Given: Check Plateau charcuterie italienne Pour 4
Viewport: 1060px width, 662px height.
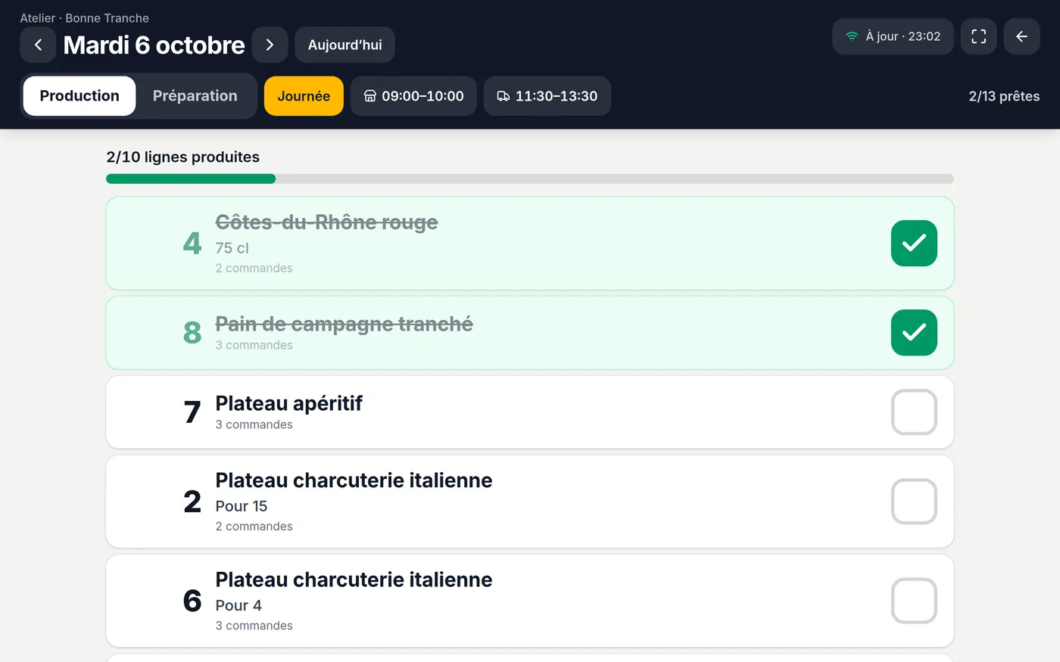Looking at the screenshot, I should 914,601.
